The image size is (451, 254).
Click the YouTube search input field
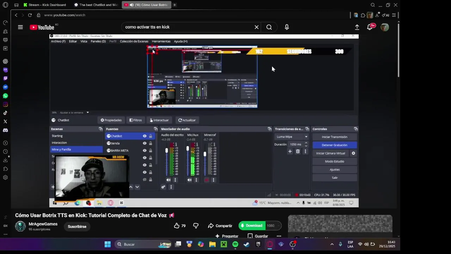click(189, 27)
